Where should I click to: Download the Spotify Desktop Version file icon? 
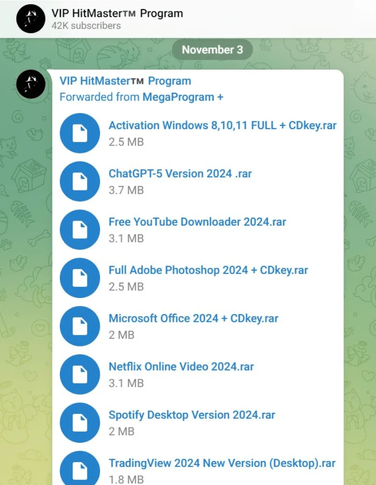click(x=80, y=423)
